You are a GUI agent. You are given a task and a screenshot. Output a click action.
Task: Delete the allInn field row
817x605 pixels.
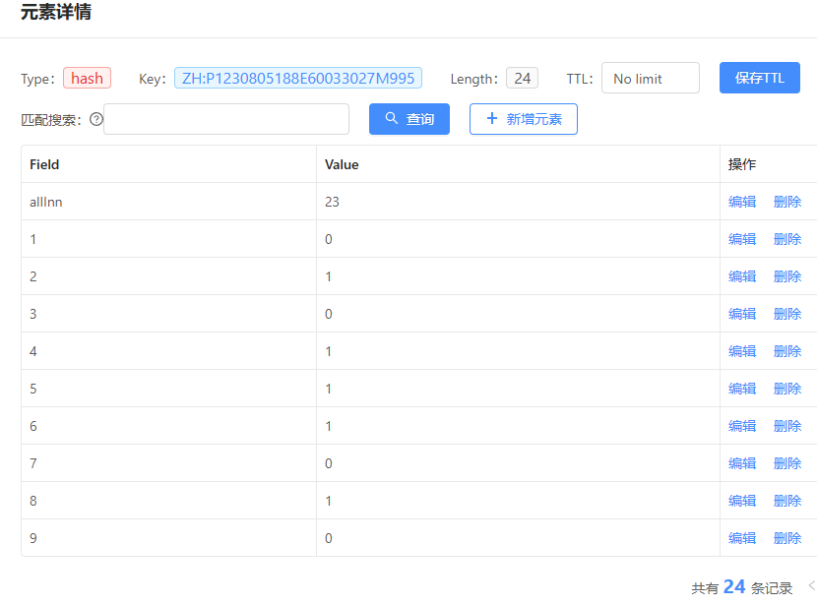(787, 202)
